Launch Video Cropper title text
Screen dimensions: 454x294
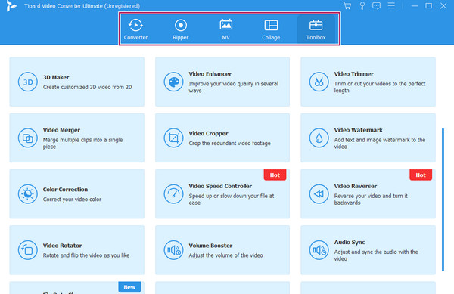click(x=208, y=133)
